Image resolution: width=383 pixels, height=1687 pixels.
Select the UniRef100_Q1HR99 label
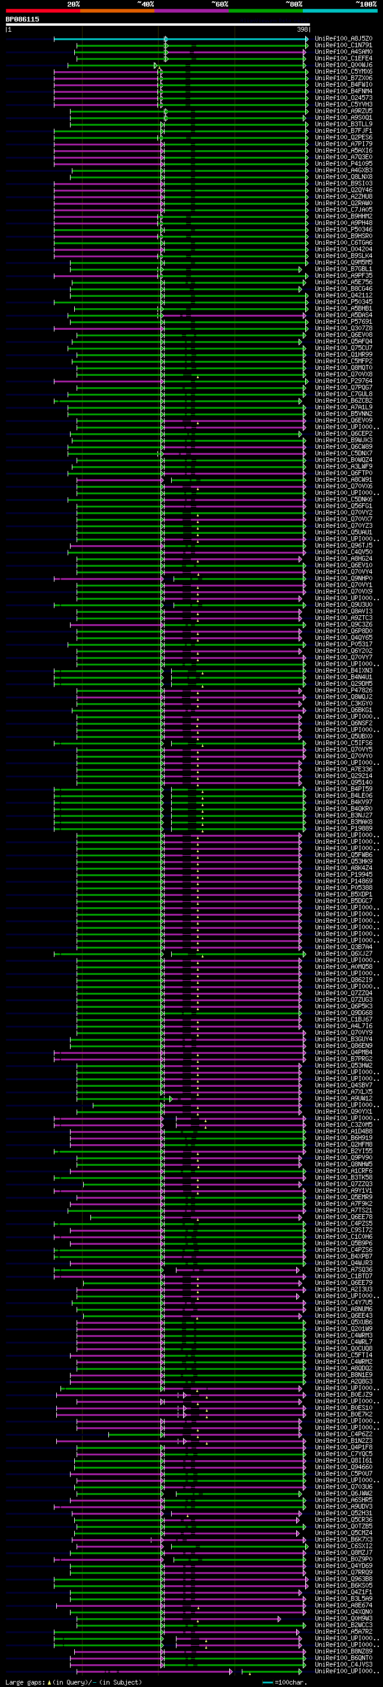pos(344,354)
